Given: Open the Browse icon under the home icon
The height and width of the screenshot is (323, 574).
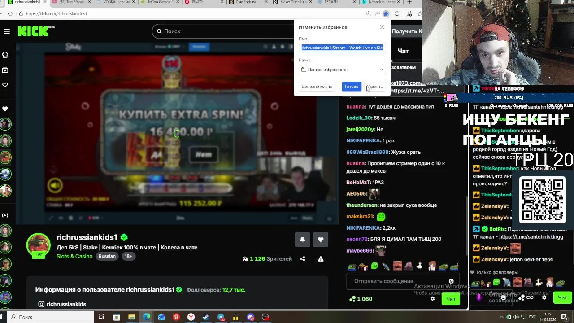Looking at the screenshot, I should click(5, 70).
